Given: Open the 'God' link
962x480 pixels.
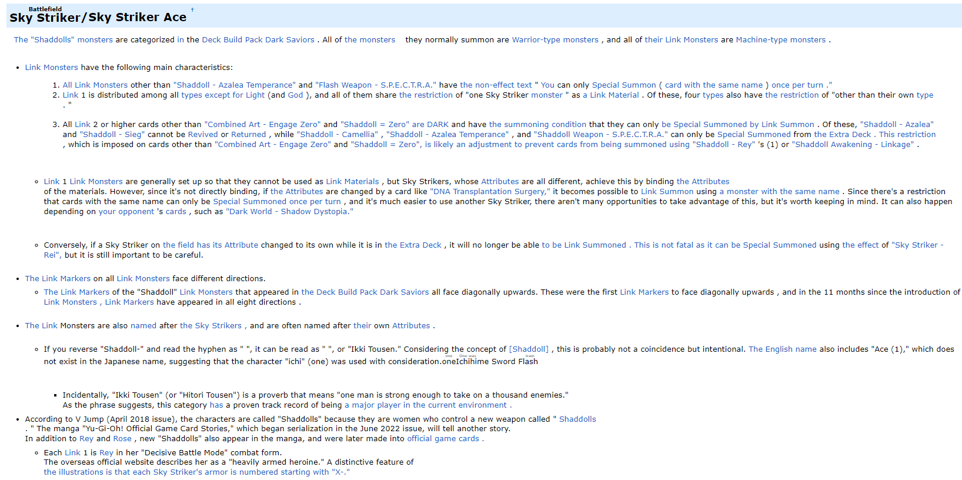Looking at the screenshot, I should click(x=295, y=95).
